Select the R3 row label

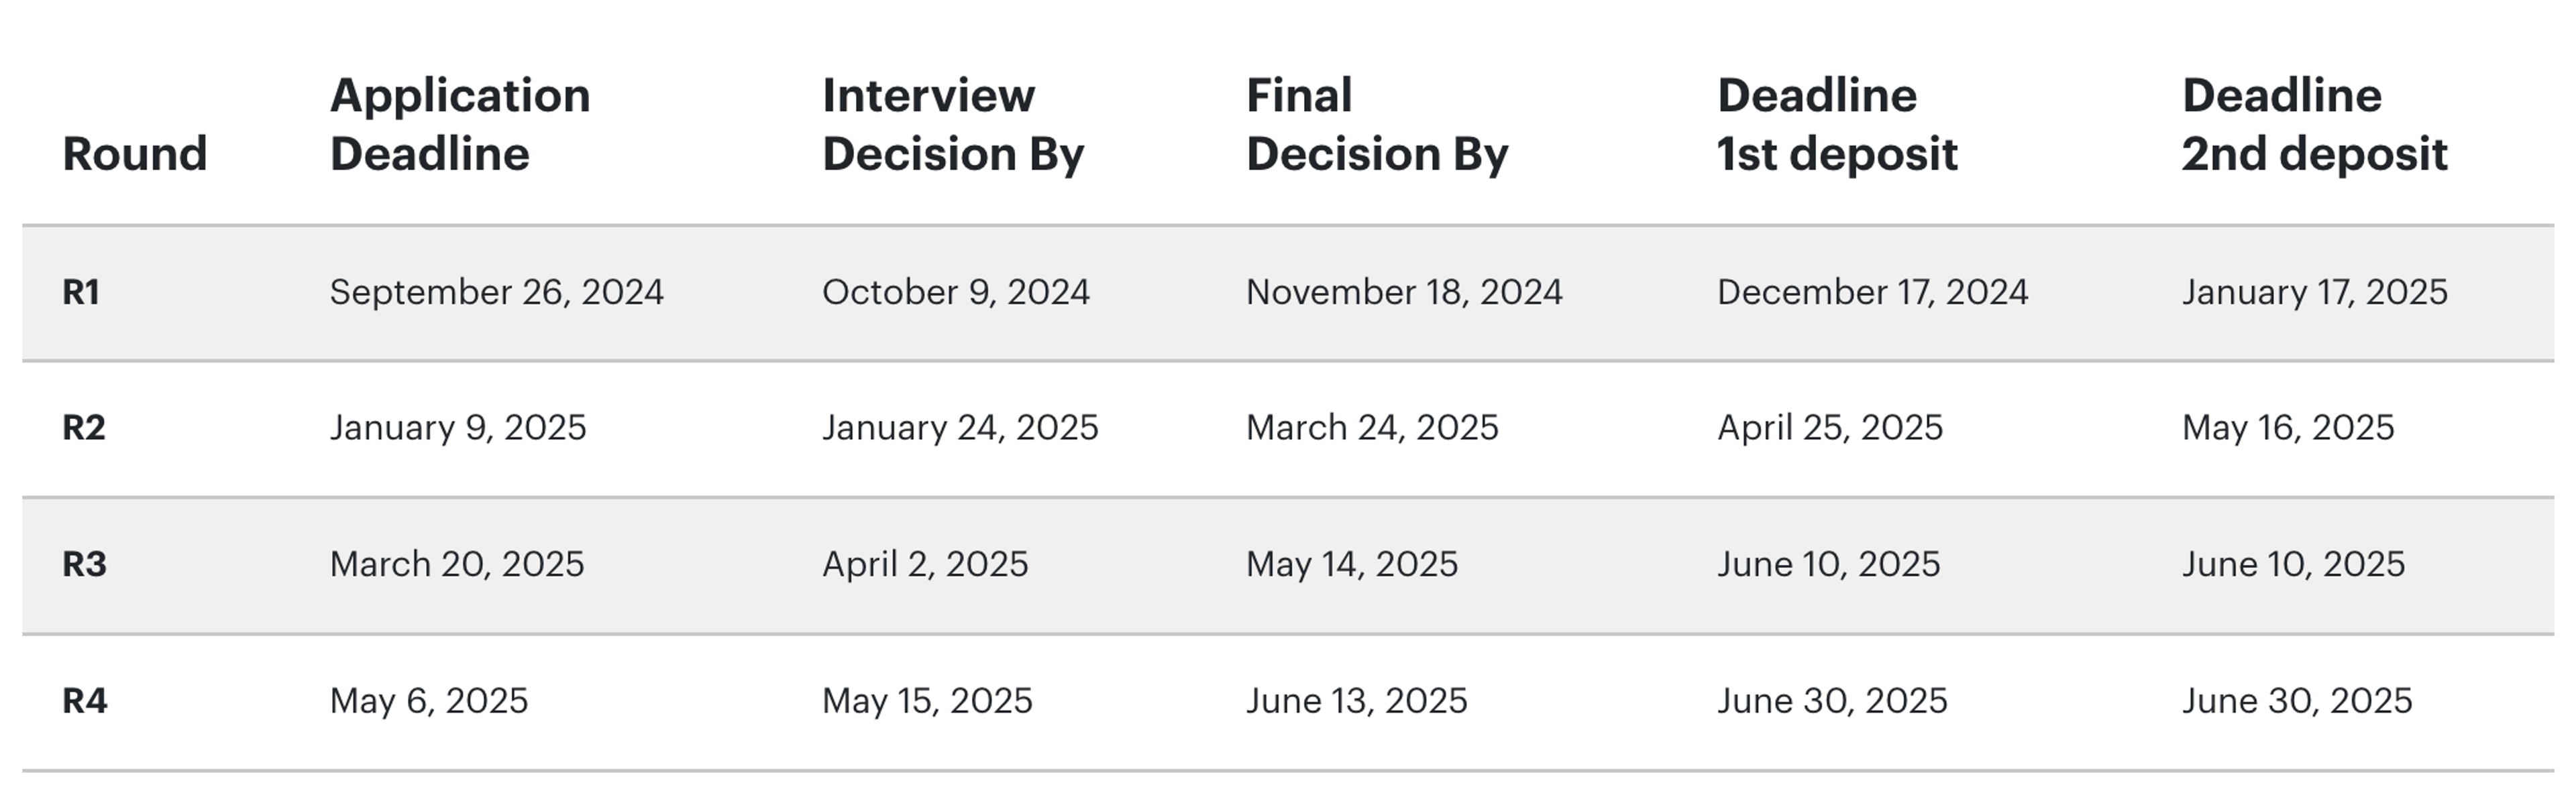pos(84,564)
